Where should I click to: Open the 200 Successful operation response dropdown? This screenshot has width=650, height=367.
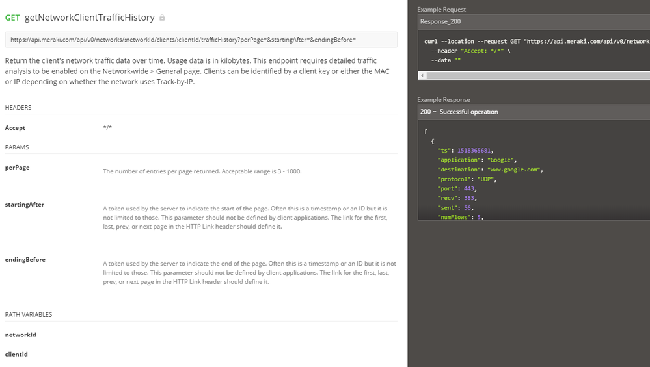pos(534,112)
